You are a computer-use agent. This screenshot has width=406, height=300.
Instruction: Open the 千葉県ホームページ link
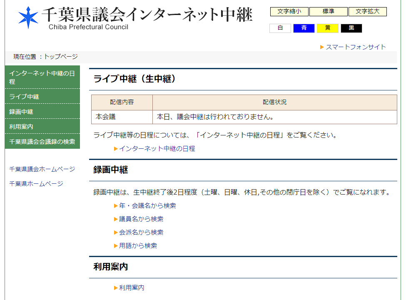tap(36, 184)
